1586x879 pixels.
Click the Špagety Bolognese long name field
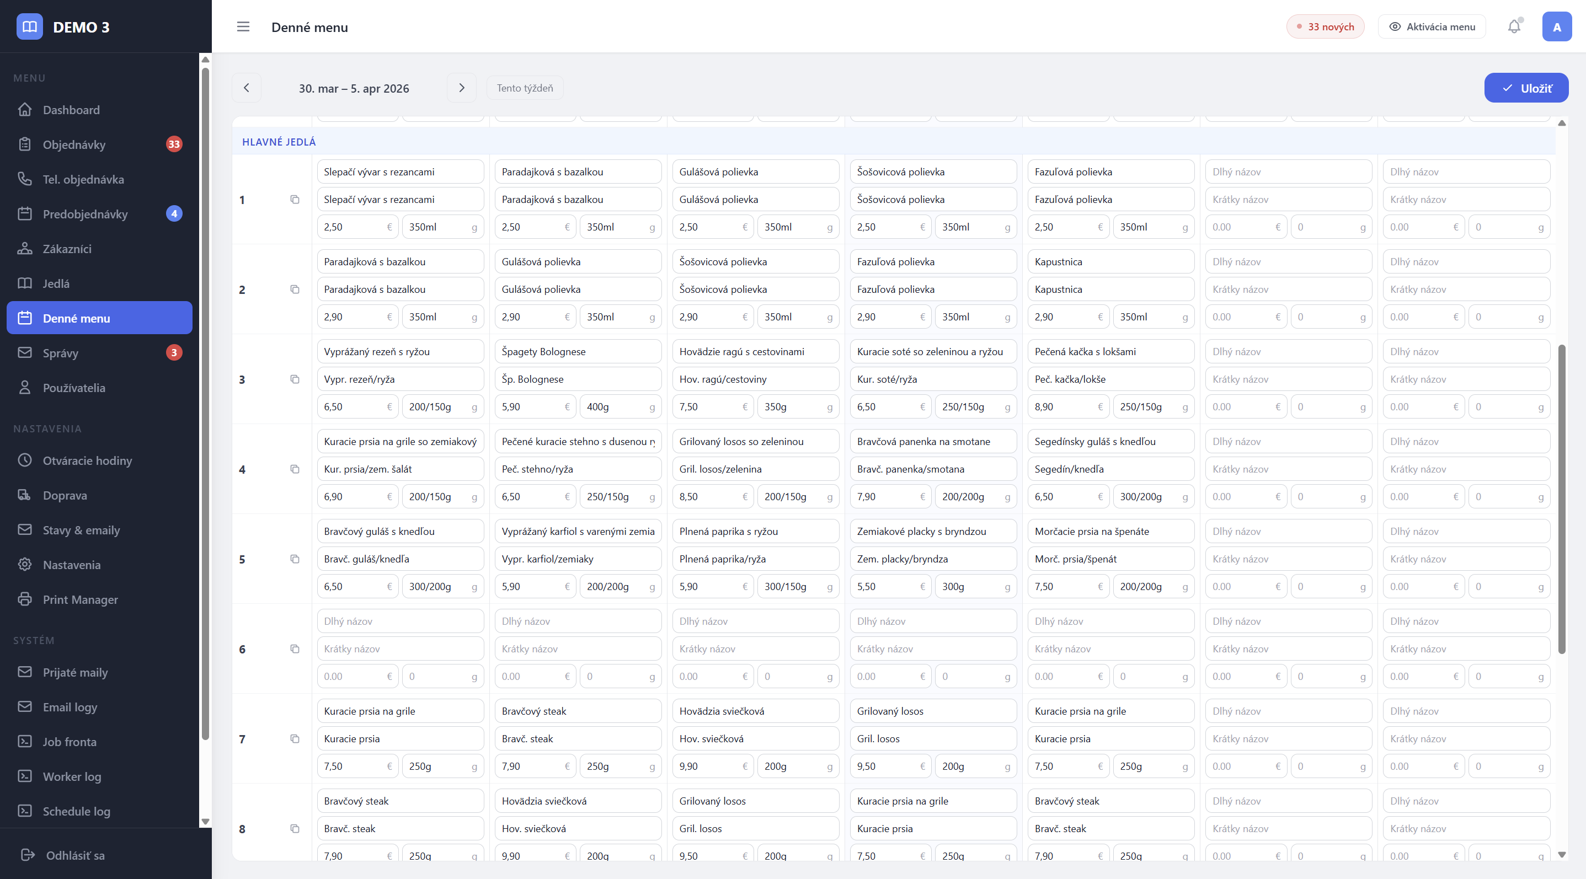[x=578, y=351]
